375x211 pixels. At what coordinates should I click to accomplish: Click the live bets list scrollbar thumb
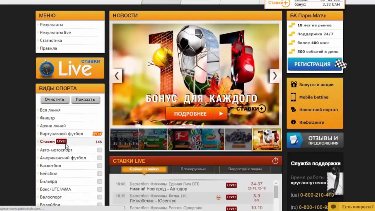coord(276,192)
